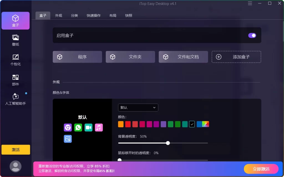Open the 默认 style dropdown

tap(138, 107)
